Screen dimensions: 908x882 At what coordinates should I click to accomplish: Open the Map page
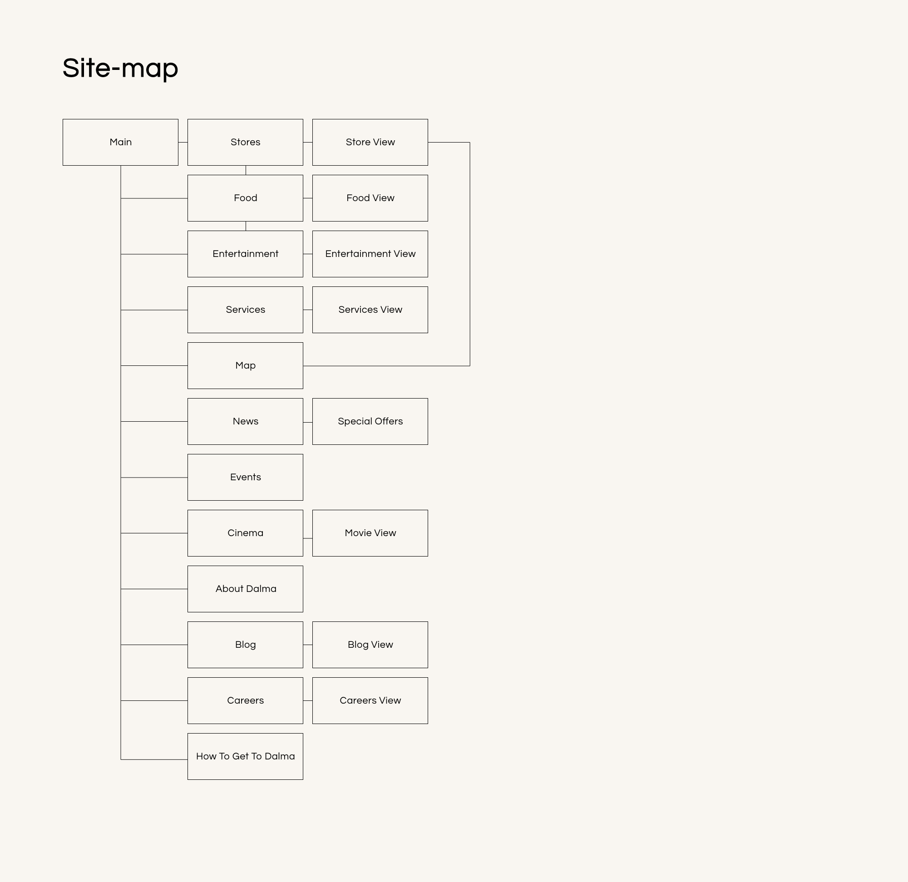click(x=244, y=365)
